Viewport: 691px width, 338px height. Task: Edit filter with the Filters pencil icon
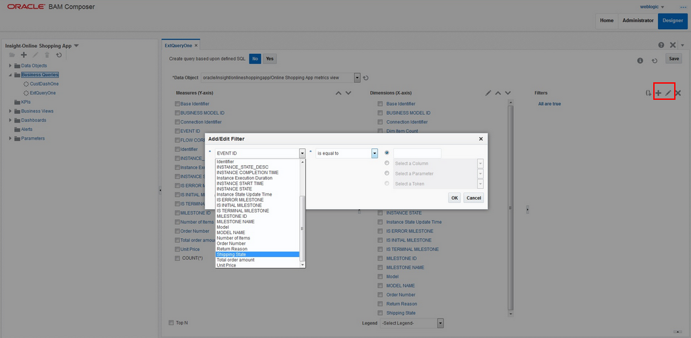tap(668, 93)
